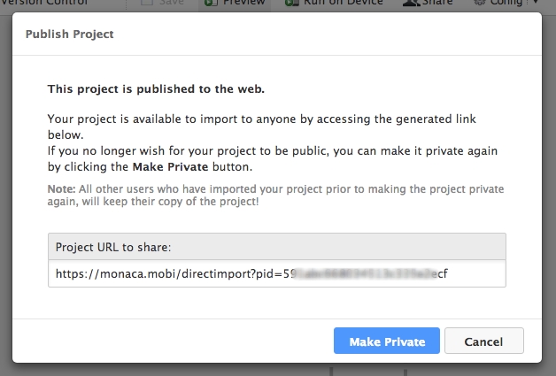The image size is (556, 376).
Task: Click the Run on Device icon
Action: [292, 3]
